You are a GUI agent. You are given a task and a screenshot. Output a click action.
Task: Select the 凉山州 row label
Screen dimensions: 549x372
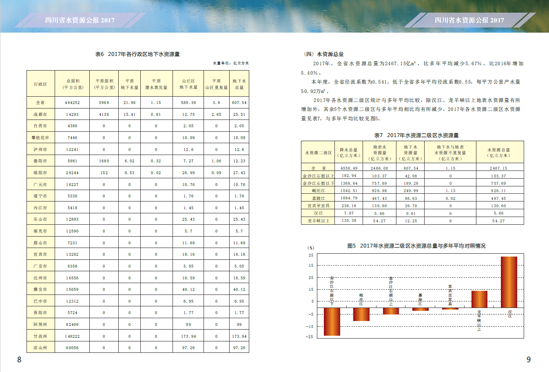40,348
